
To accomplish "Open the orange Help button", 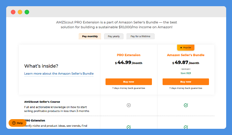I will point(18,123).
